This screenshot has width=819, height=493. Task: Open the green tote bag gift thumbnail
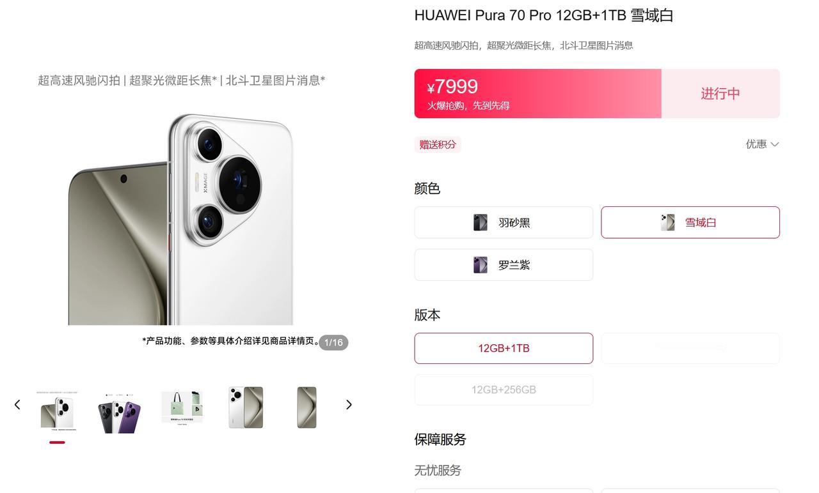182,409
